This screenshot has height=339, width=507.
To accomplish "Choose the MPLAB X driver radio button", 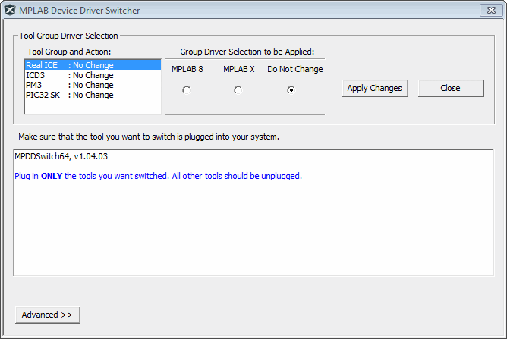I will [x=238, y=90].
